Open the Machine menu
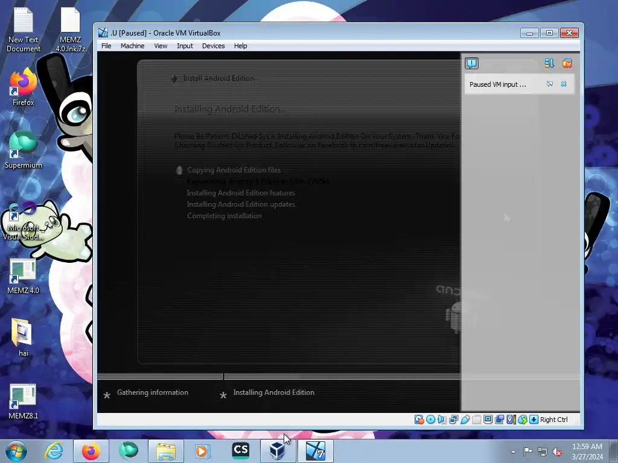This screenshot has height=463, width=618. (x=132, y=46)
